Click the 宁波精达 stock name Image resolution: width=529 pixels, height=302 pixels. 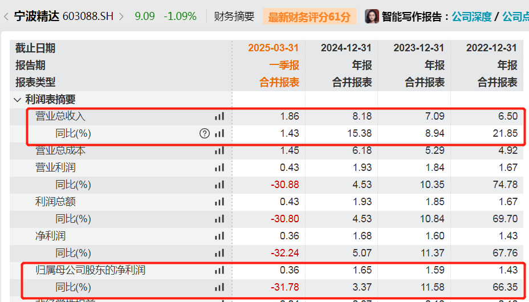(x=35, y=17)
